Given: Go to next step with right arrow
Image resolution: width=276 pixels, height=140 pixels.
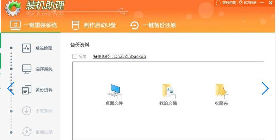Looking at the screenshot, I should coord(265,88).
